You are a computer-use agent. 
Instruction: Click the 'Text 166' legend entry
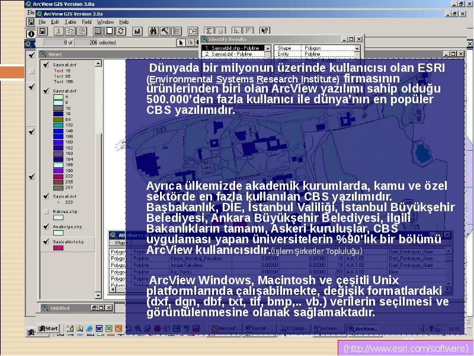click(x=63, y=82)
